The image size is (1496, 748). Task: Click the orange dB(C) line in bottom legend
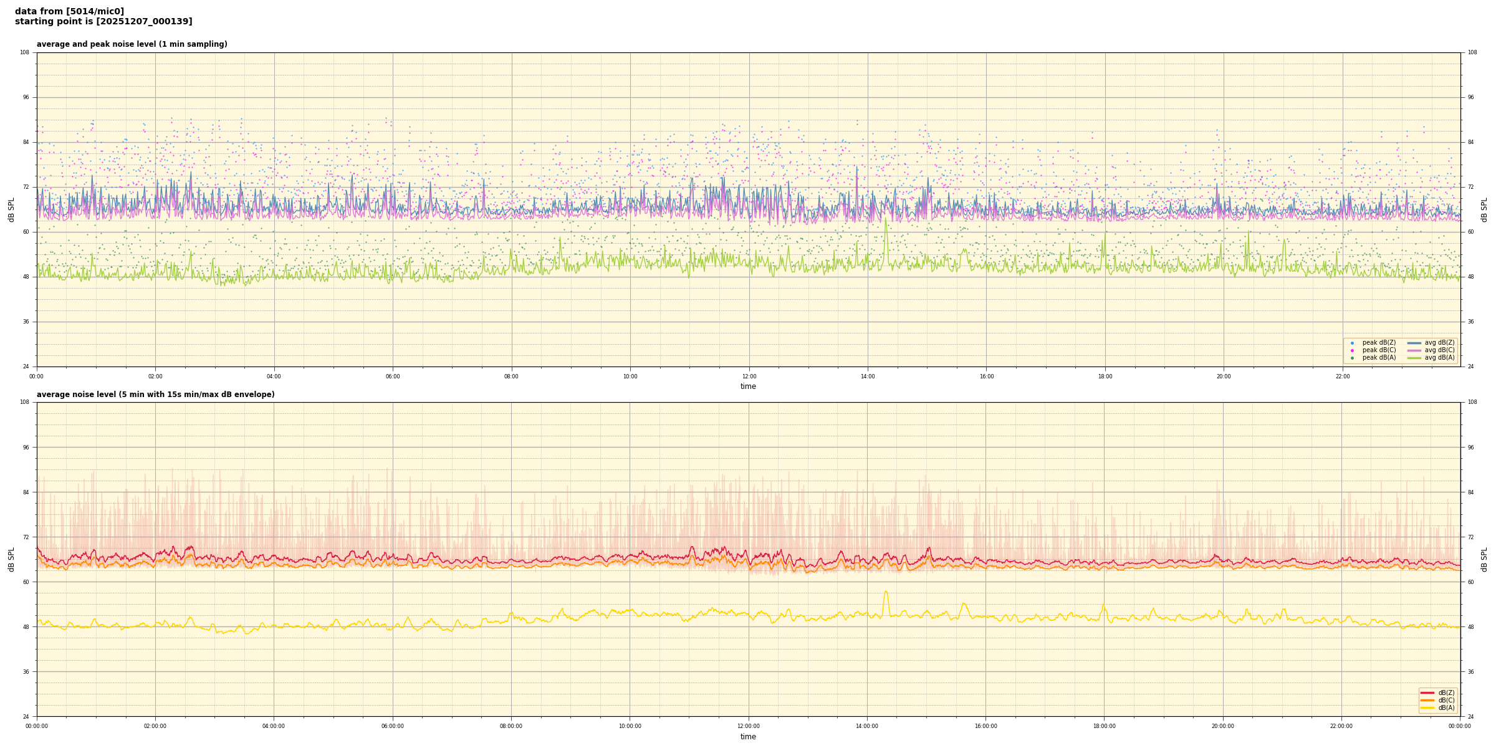1427,700
